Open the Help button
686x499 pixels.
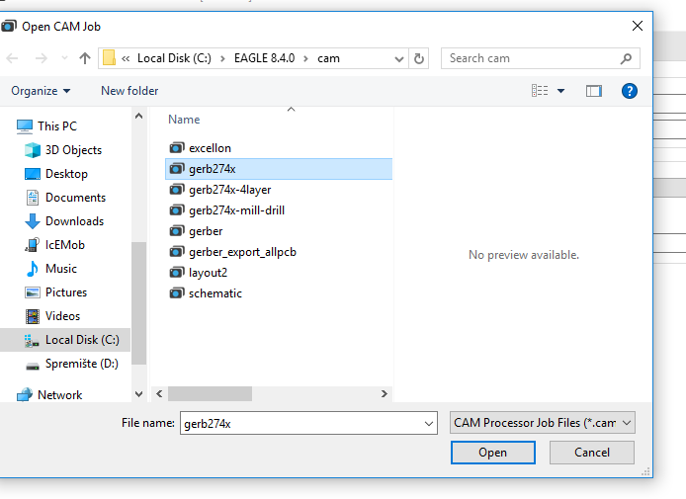pos(629,91)
